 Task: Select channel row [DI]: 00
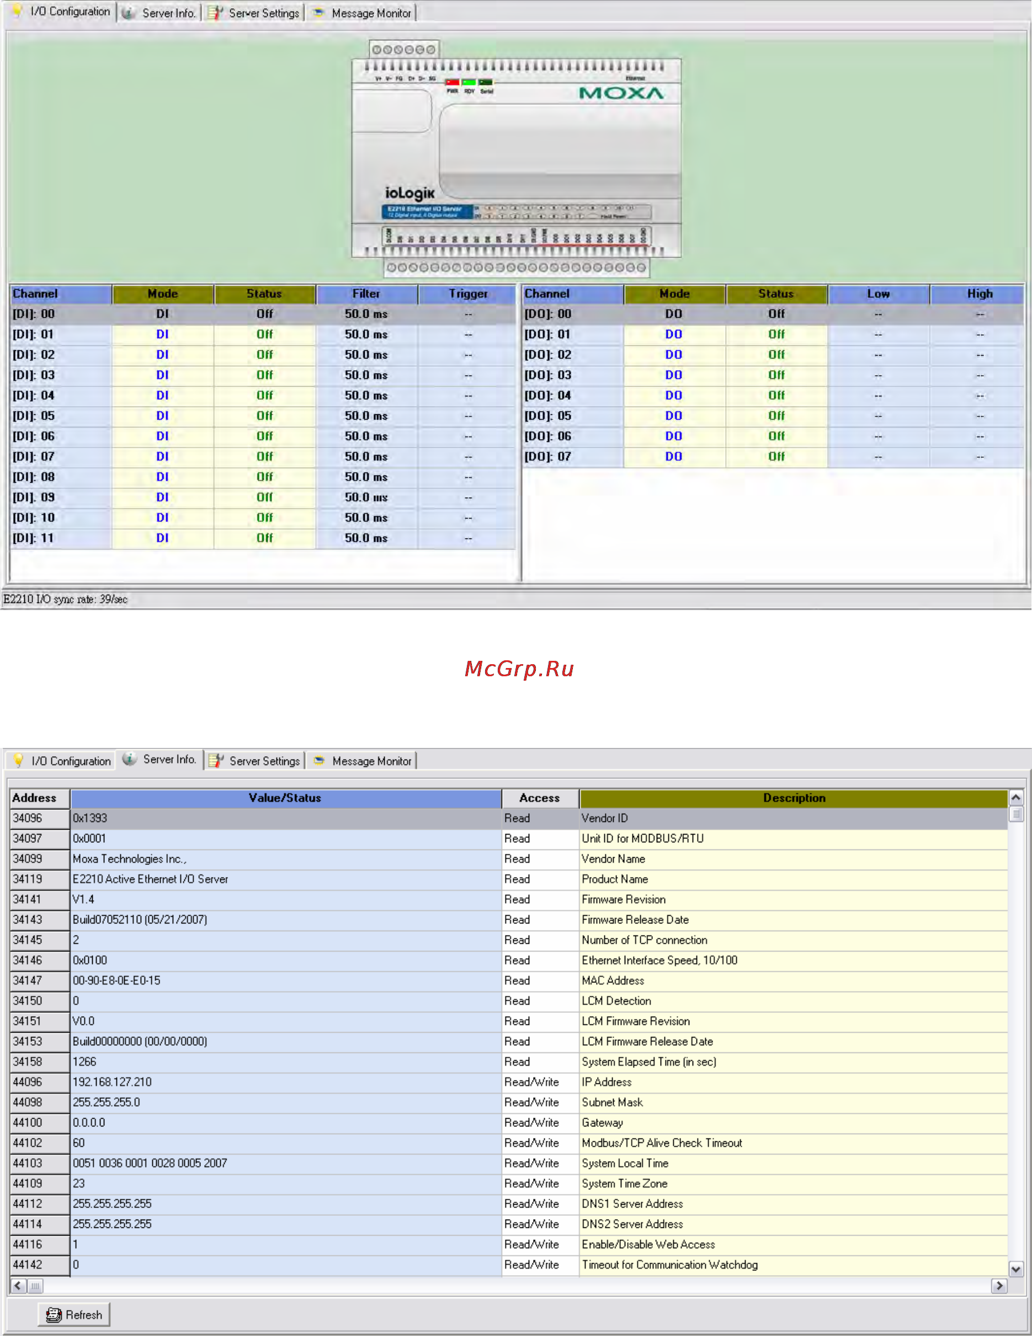point(263,314)
